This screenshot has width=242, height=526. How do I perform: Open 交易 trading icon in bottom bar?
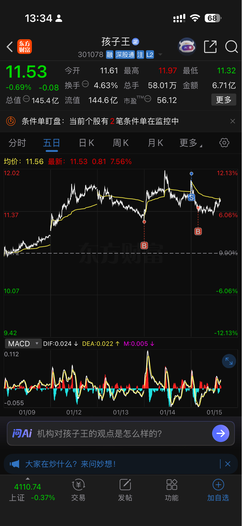[78, 485]
